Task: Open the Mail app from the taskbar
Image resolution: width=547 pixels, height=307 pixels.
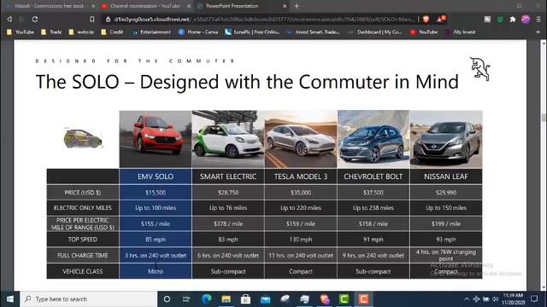Action: [x=265, y=299]
